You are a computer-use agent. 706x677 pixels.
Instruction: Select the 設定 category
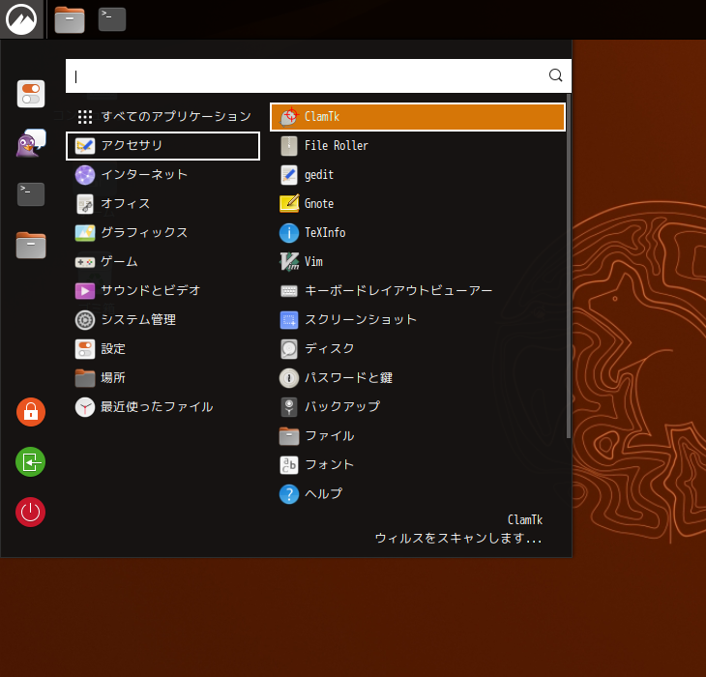point(163,349)
